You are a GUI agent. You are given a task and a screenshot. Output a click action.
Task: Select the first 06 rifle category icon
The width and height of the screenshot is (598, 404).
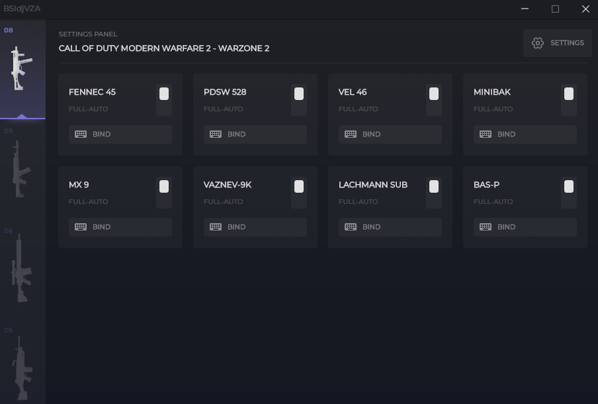point(21,268)
